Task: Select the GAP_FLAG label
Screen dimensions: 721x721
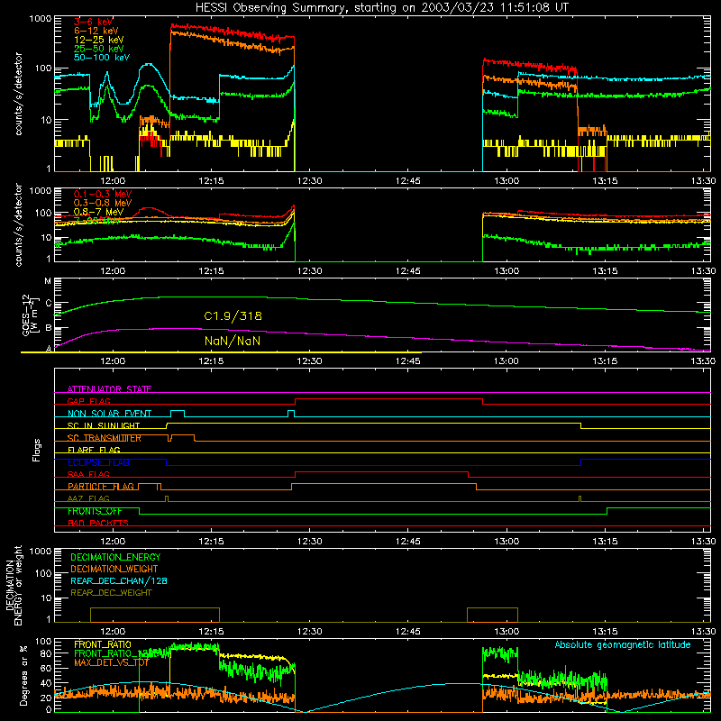Action: (x=88, y=401)
